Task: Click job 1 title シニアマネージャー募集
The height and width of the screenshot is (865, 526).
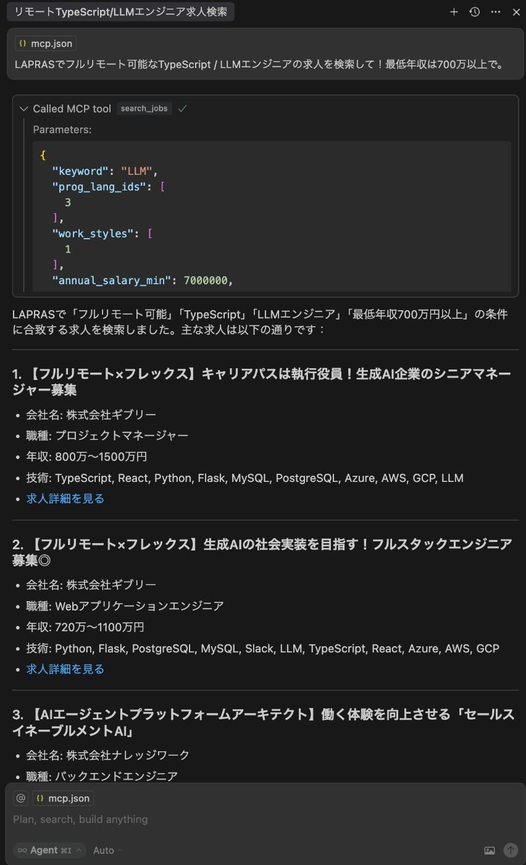Action: 262,382
